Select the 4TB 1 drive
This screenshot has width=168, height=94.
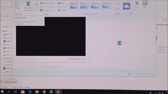8,72
